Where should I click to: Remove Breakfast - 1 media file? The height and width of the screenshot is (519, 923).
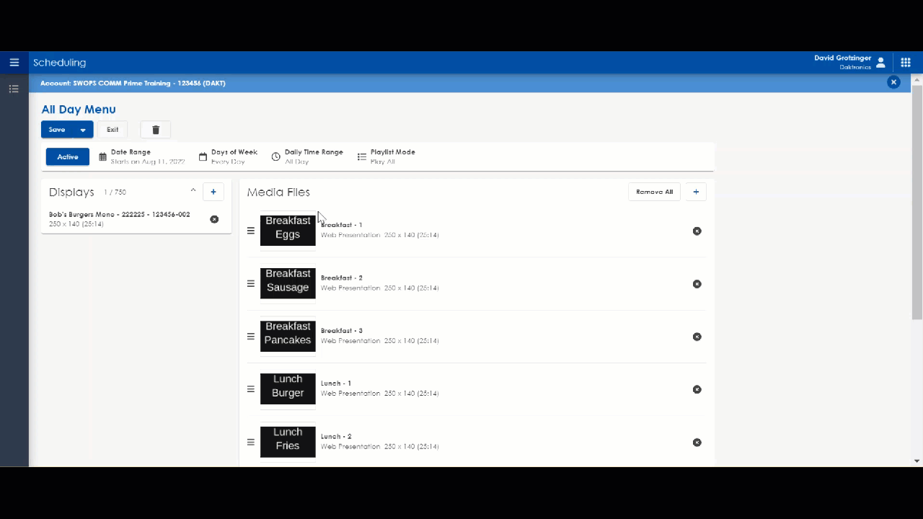pyautogui.click(x=697, y=231)
